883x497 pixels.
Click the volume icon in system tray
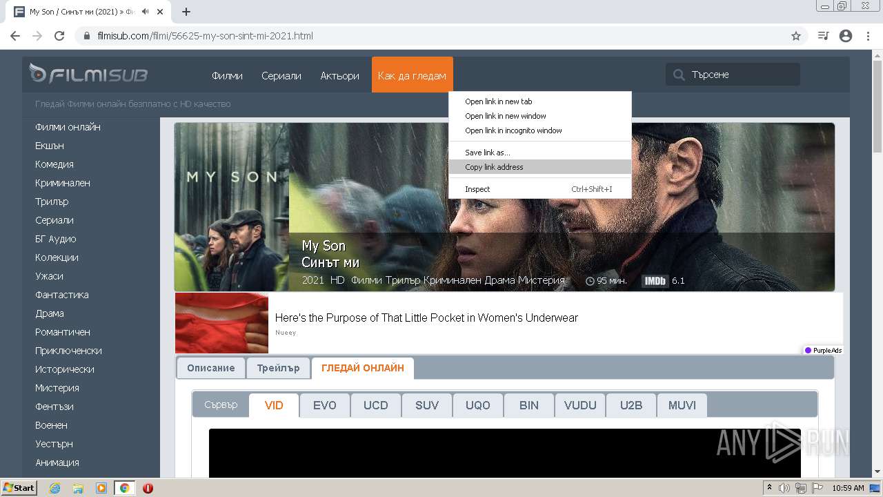coord(784,488)
